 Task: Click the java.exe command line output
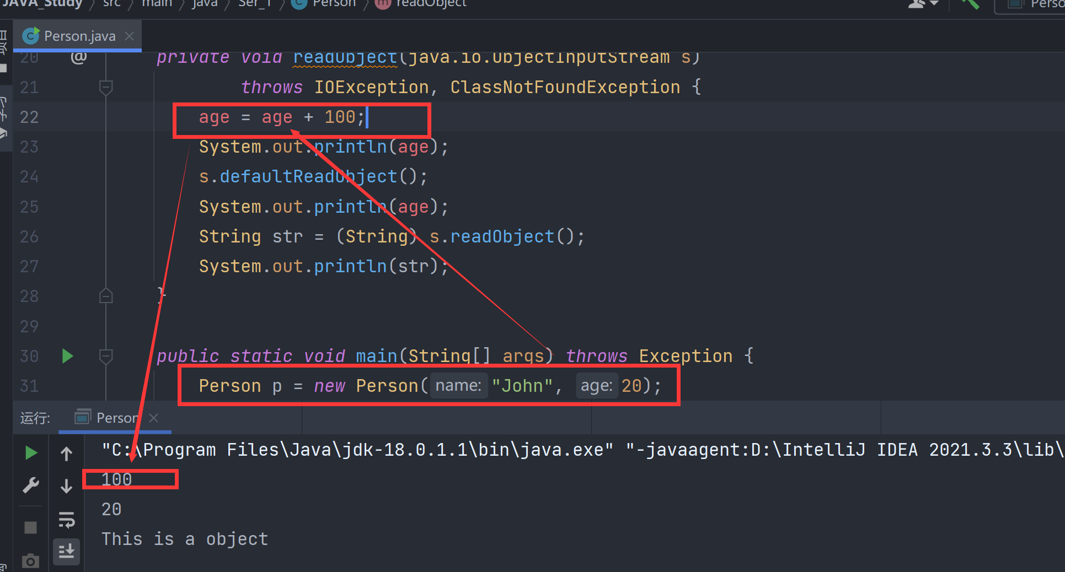coord(357,450)
